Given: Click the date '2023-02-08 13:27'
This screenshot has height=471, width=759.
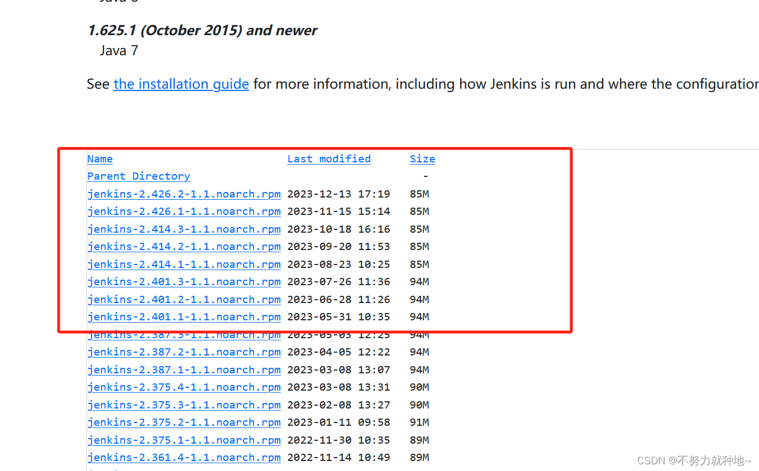Looking at the screenshot, I should point(338,405).
